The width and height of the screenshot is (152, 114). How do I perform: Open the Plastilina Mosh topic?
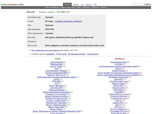point(56,64)
